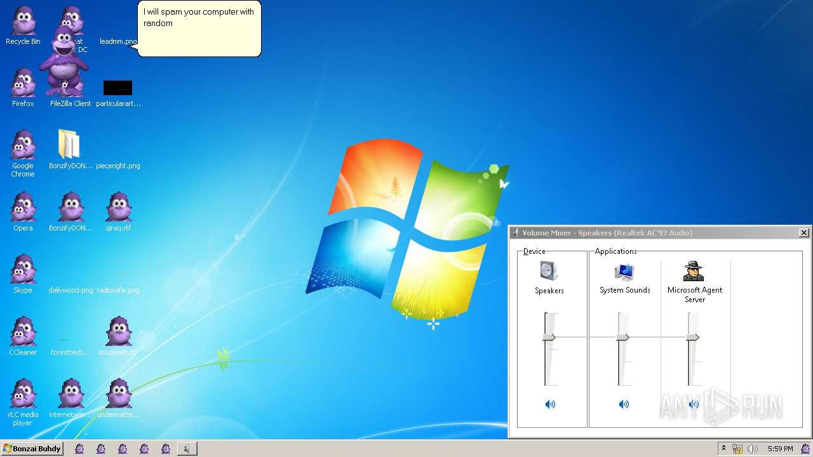Click the Bonzi taskbar icon beside Start

coord(79,449)
